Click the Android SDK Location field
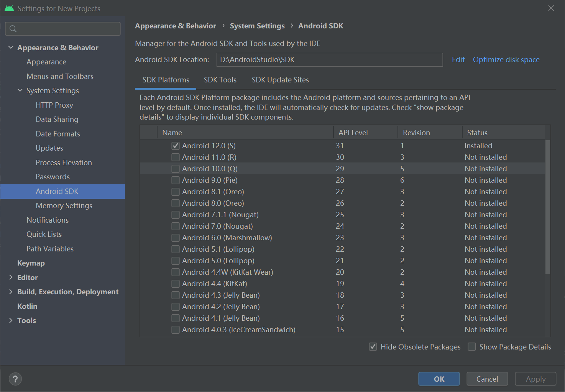 (x=330, y=59)
